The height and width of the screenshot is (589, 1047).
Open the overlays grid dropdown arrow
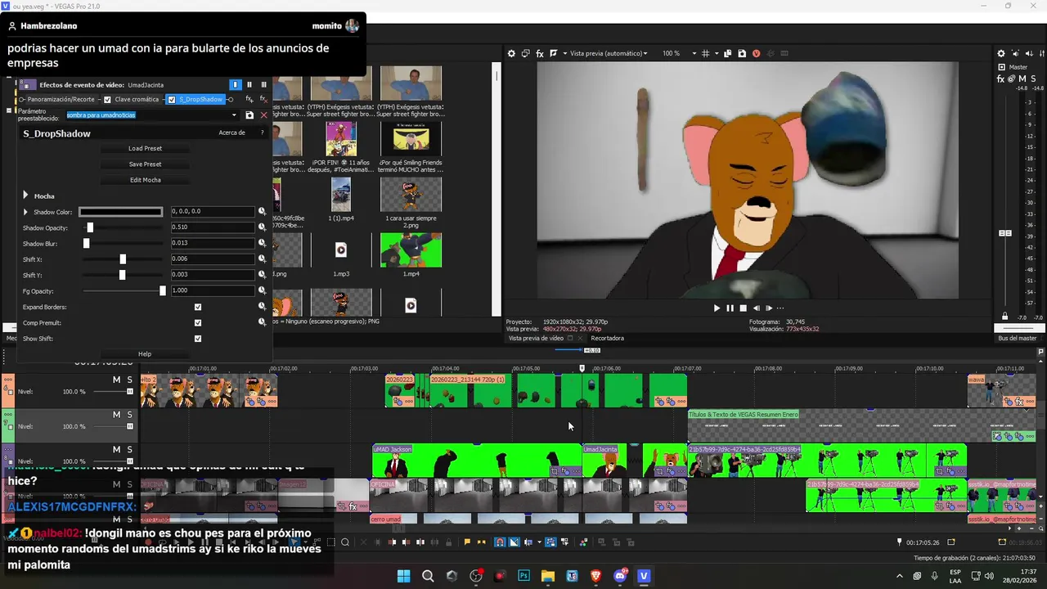click(x=716, y=53)
